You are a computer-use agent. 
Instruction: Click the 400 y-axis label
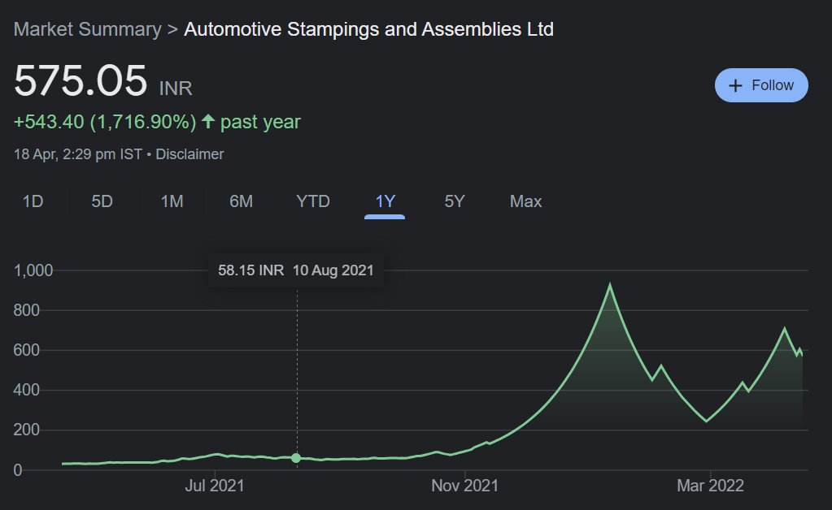[27, 391]
